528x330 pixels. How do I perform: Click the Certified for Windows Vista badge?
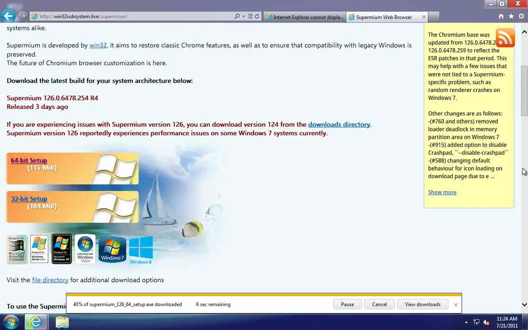(x=85, y=249)
